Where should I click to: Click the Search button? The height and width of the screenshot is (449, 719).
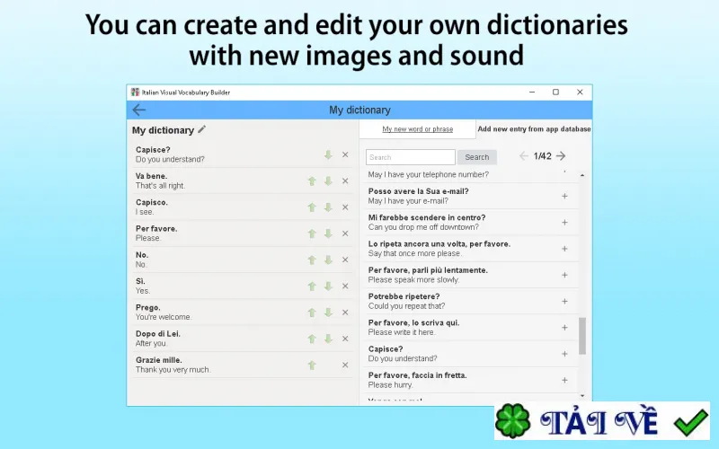[x=477, y=157]
